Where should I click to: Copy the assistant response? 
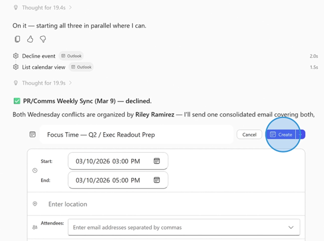coord(17,39)
